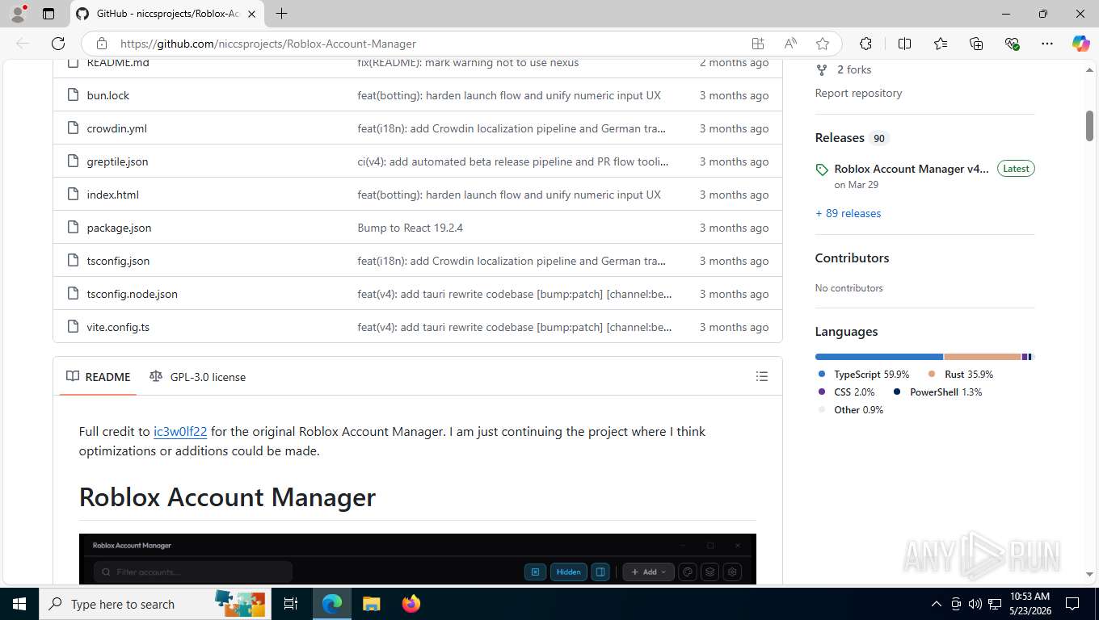This screenshot has height=620, width=1099.
Task: Open Windows Start menu
Action: point(19,604)
